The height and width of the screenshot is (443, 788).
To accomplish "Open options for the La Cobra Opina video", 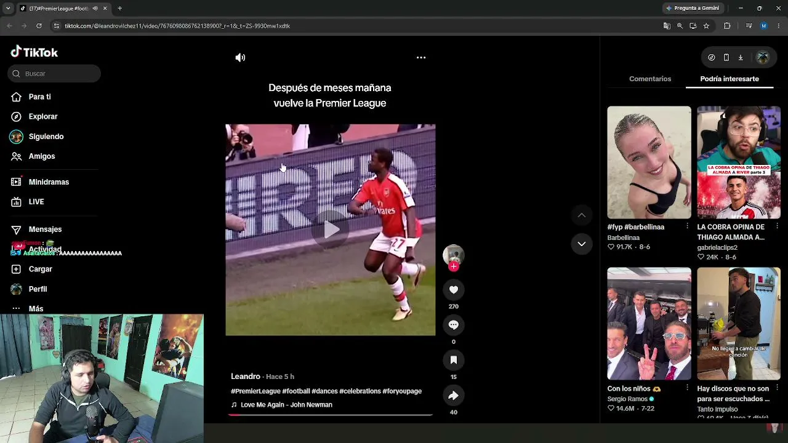I will pyautogui.click(x=777, y=226).
